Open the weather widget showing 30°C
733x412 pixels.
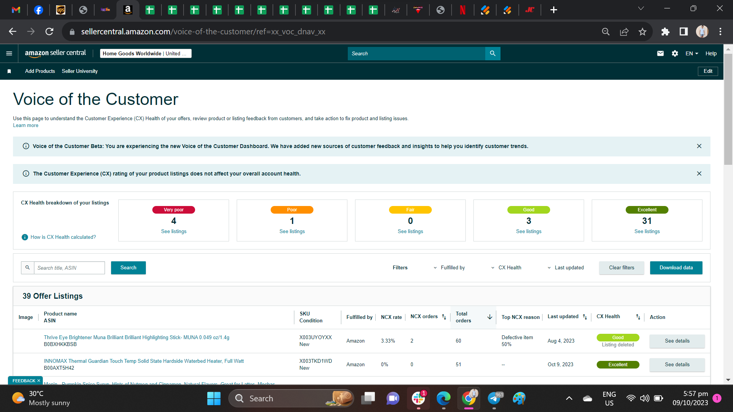[x=41, y=399]
